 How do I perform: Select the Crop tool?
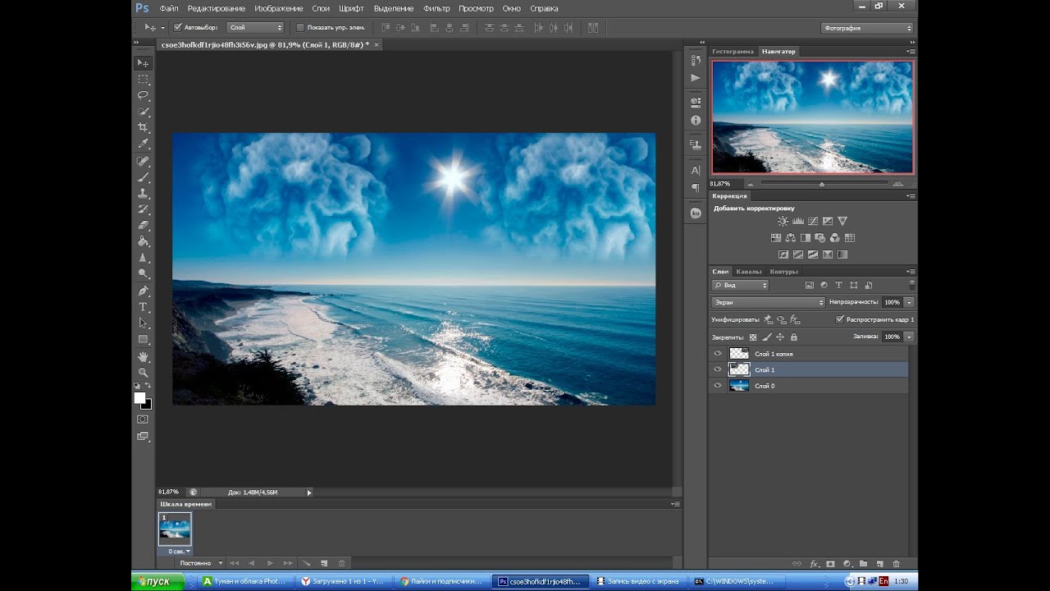click(x=144, y=128)
